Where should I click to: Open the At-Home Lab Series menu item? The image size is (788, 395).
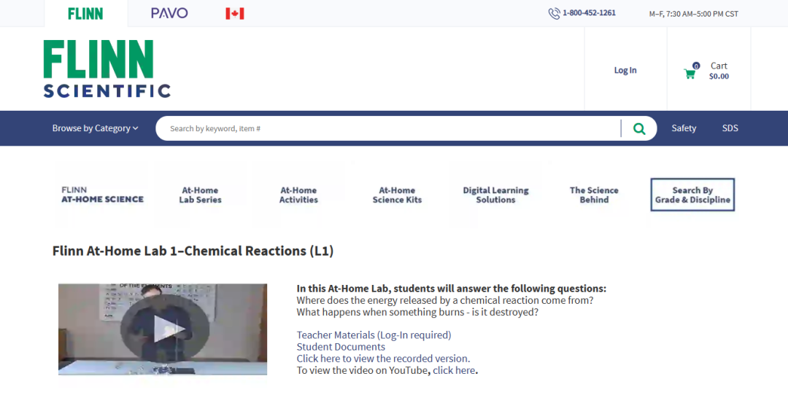[x=200, y=195]
